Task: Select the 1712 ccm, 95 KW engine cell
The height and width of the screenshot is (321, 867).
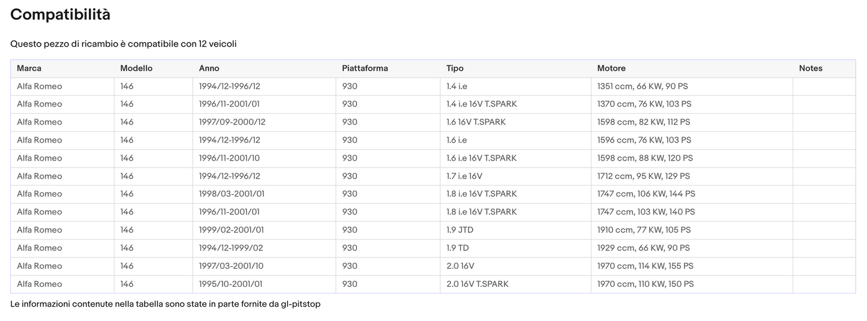Action: tap(643, 176)
